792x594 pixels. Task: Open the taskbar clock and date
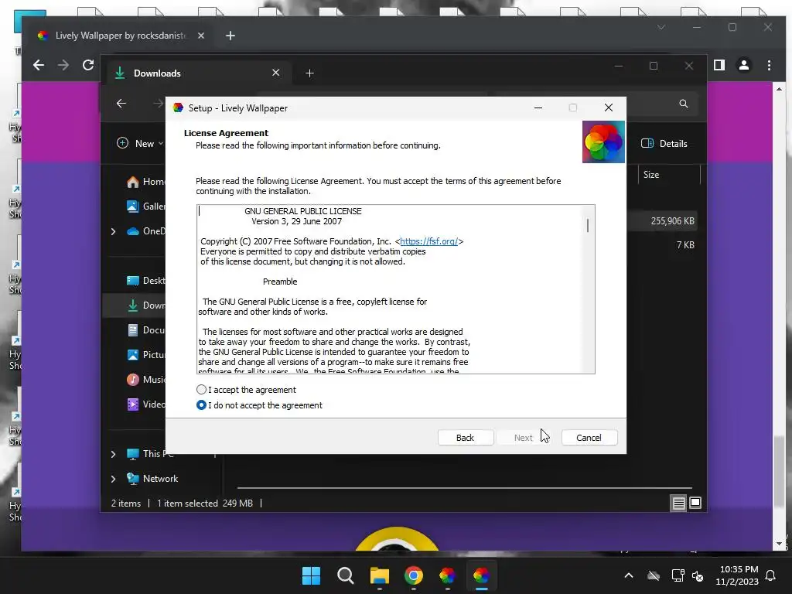tap(737, 575)
